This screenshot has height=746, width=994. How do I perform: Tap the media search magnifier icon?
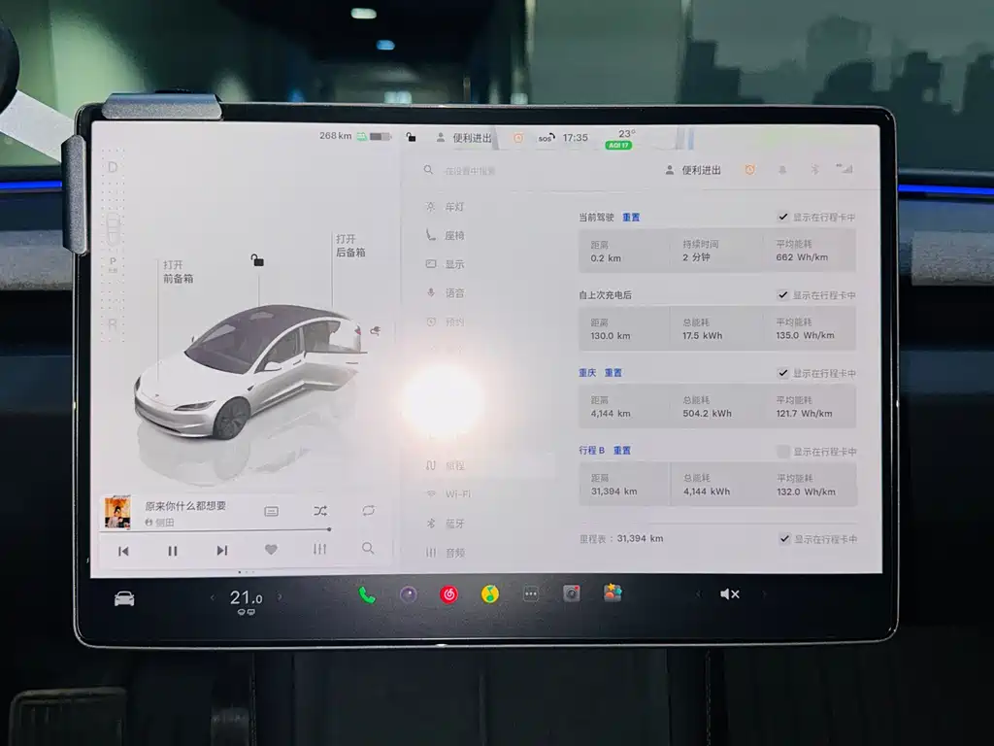coord(368,549)
